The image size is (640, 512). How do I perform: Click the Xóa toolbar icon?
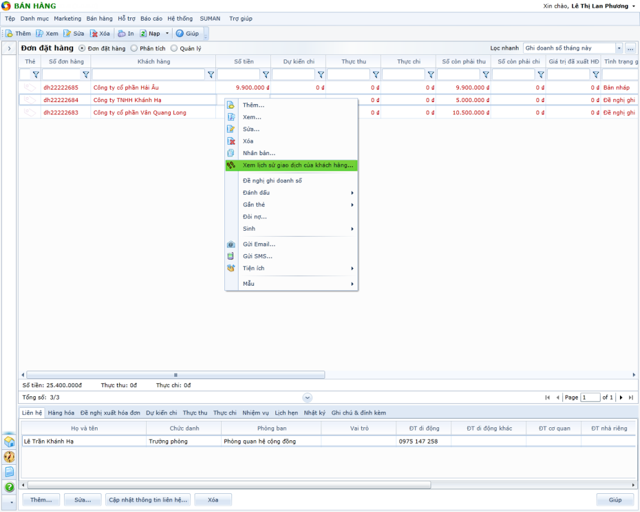click(94, 34)
